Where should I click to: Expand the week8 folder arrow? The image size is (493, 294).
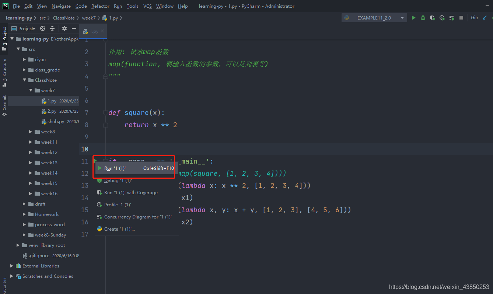[31, 132]
